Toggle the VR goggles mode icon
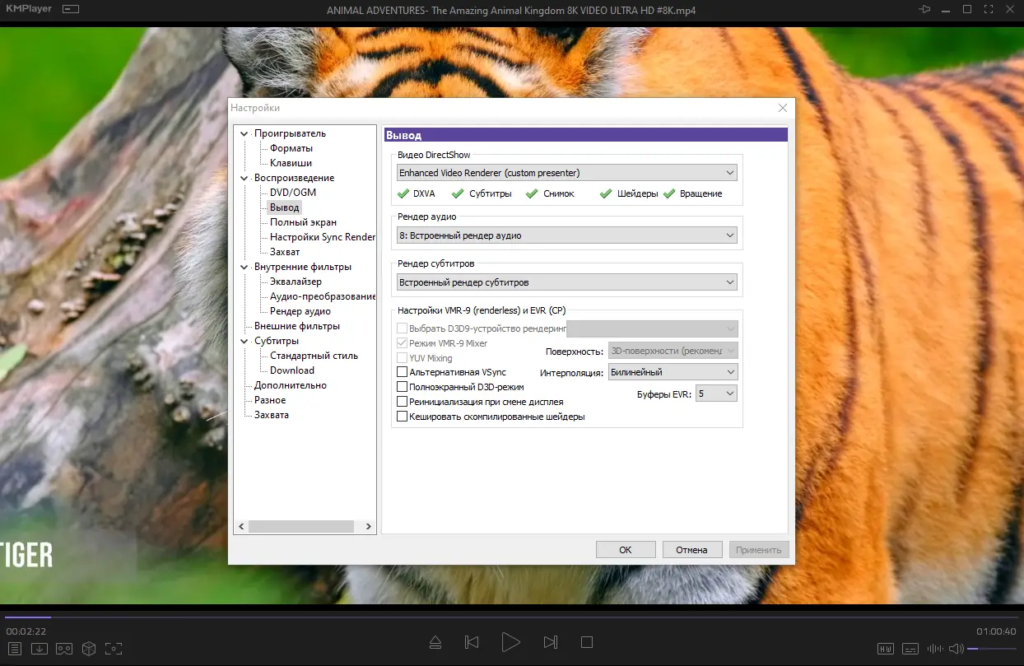This screenshot has height=666, width=1024. [64, 648]
